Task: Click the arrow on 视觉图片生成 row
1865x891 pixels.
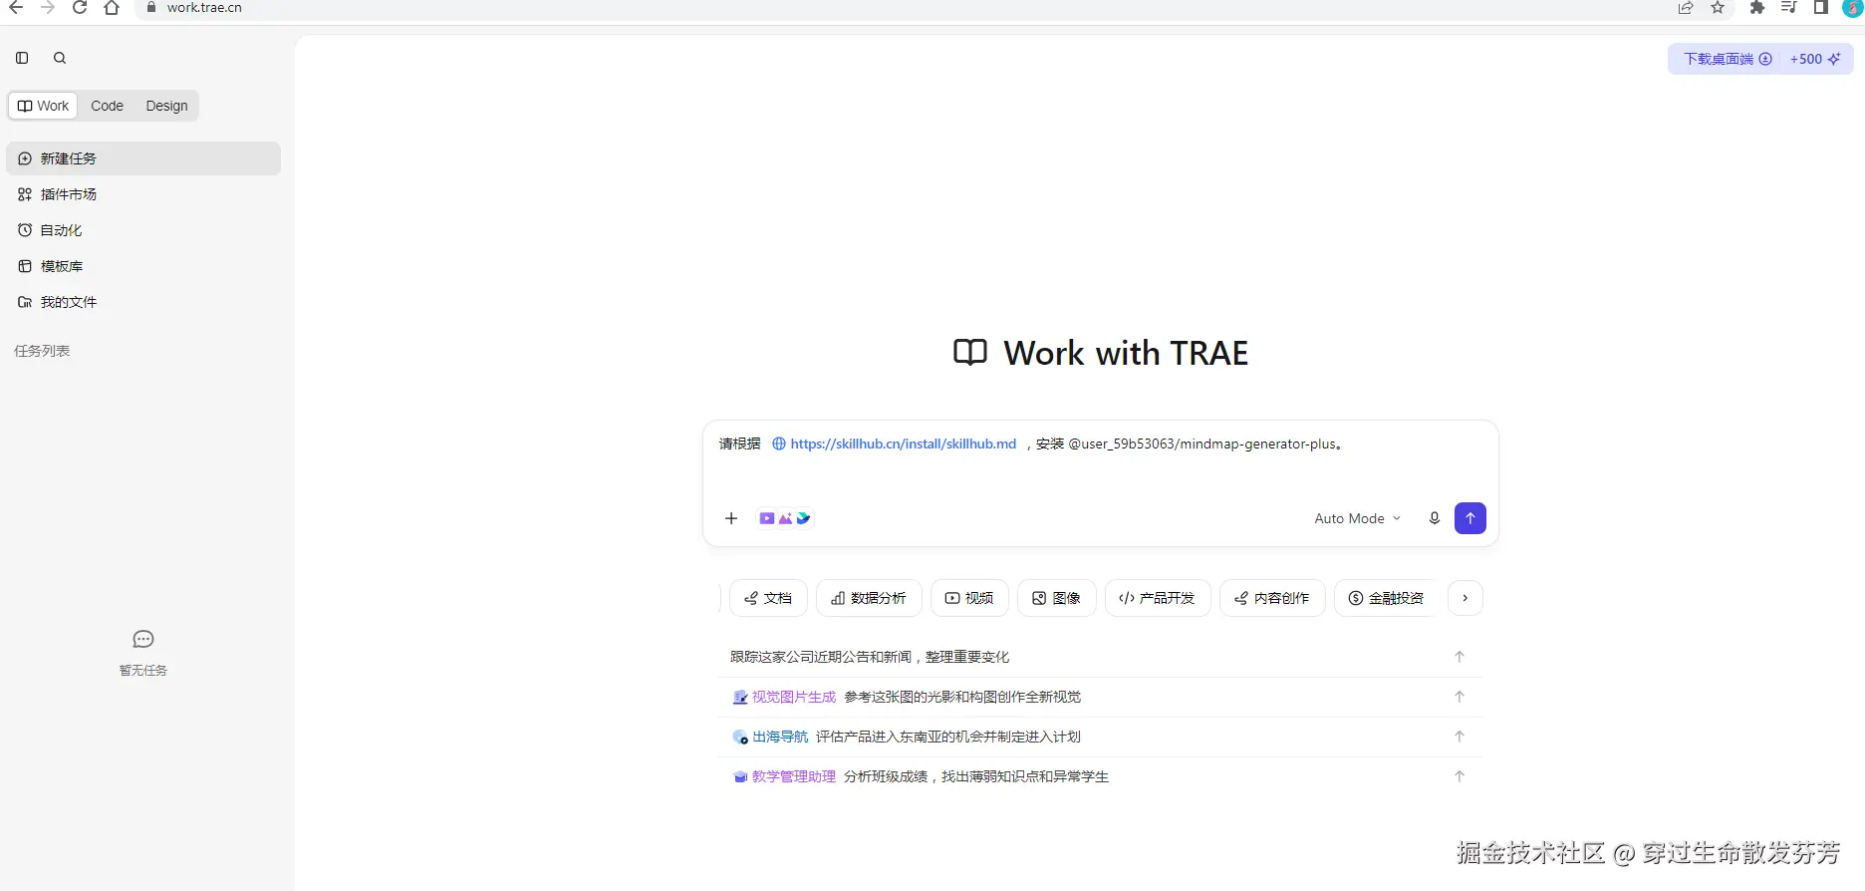Action: tap(1460, 697)
